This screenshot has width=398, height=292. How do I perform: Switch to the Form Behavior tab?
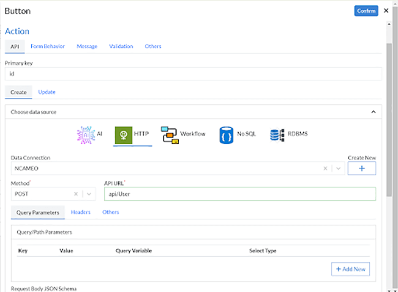(x=48, y=47)
